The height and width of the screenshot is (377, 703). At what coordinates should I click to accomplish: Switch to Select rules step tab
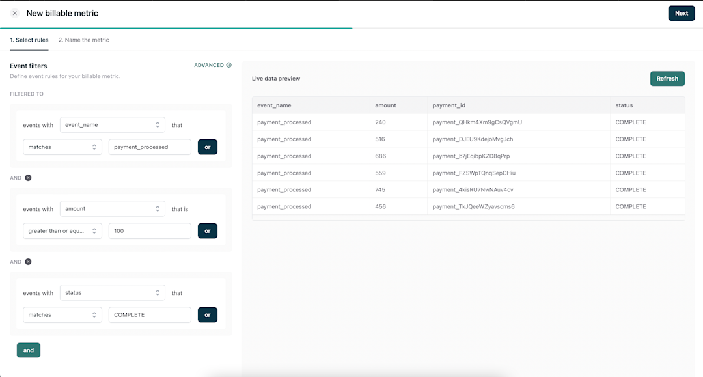29,40
